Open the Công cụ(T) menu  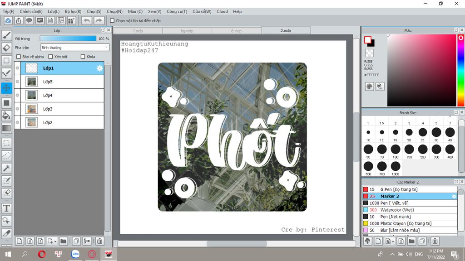[x=177, y=11]
